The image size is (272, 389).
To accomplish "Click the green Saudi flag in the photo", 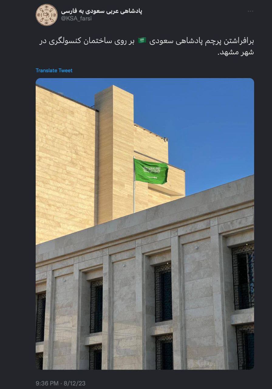I will 151,171.
